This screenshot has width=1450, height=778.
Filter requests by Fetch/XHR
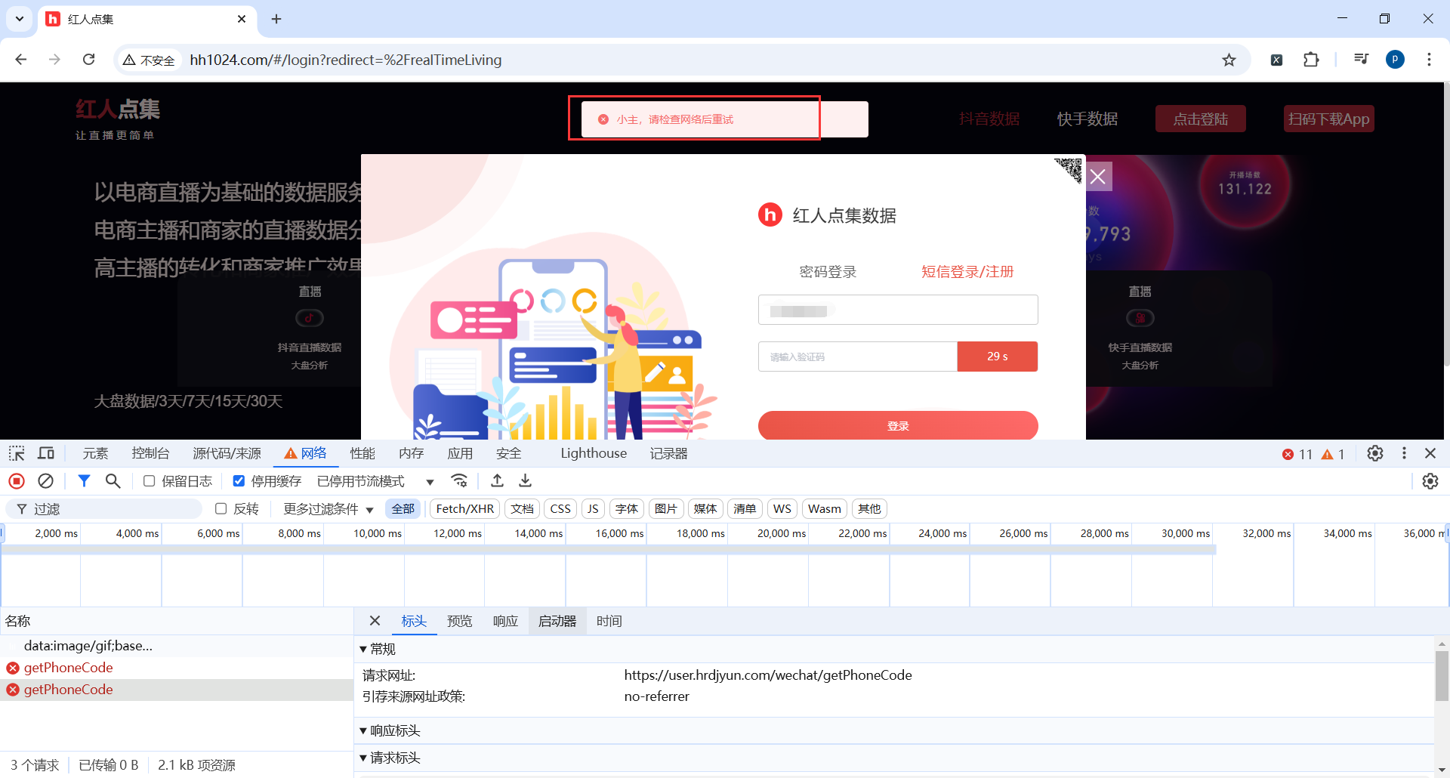(465, 509)
